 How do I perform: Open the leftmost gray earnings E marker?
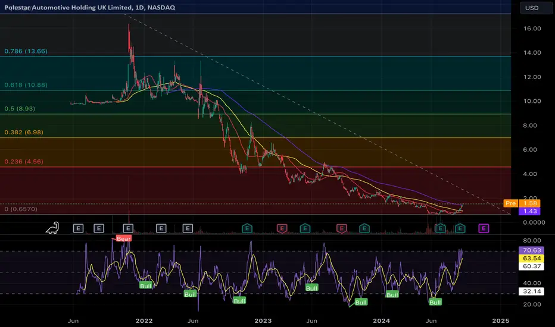coord(78,228)
